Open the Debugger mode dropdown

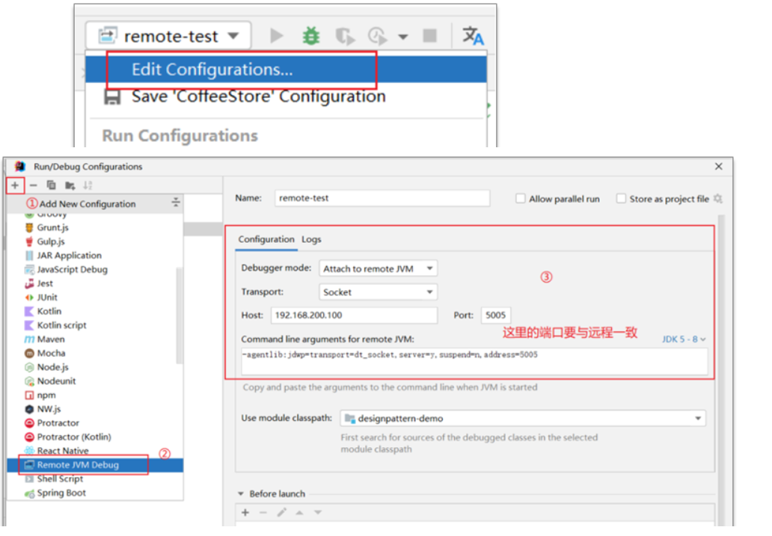(x=378, y=268)
